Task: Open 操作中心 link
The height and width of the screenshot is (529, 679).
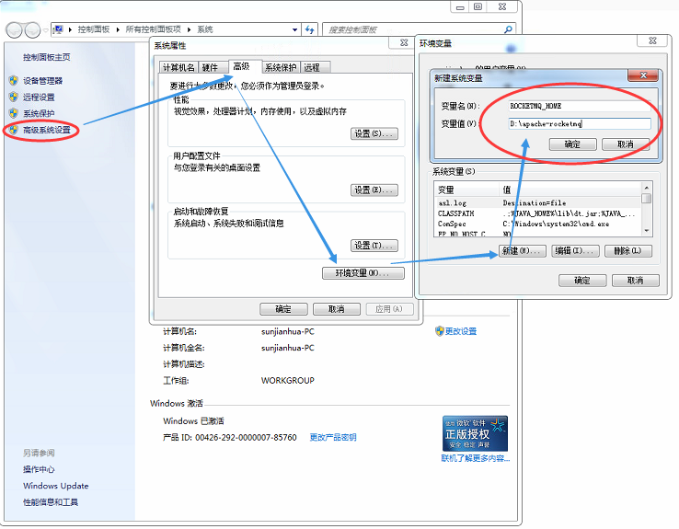Action: [39, 469]
